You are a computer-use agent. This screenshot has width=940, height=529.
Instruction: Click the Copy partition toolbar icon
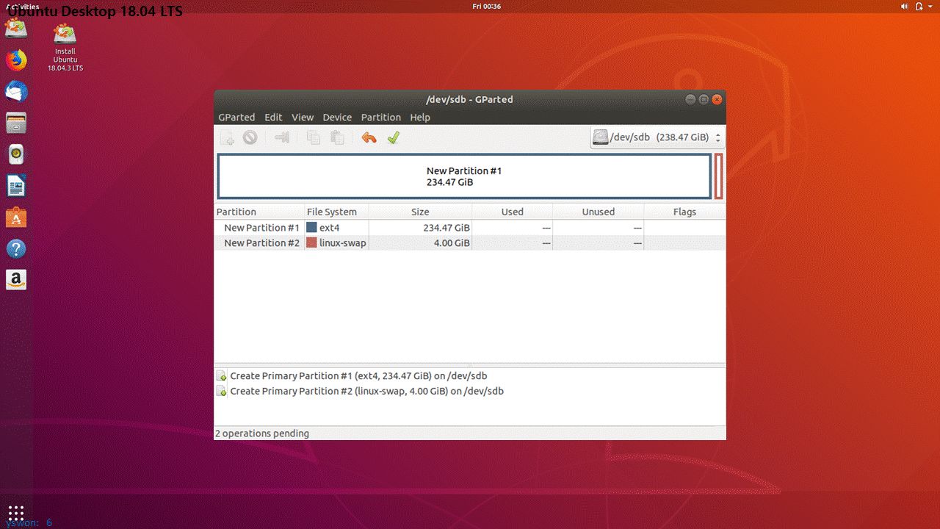click(x=314, y=137)
